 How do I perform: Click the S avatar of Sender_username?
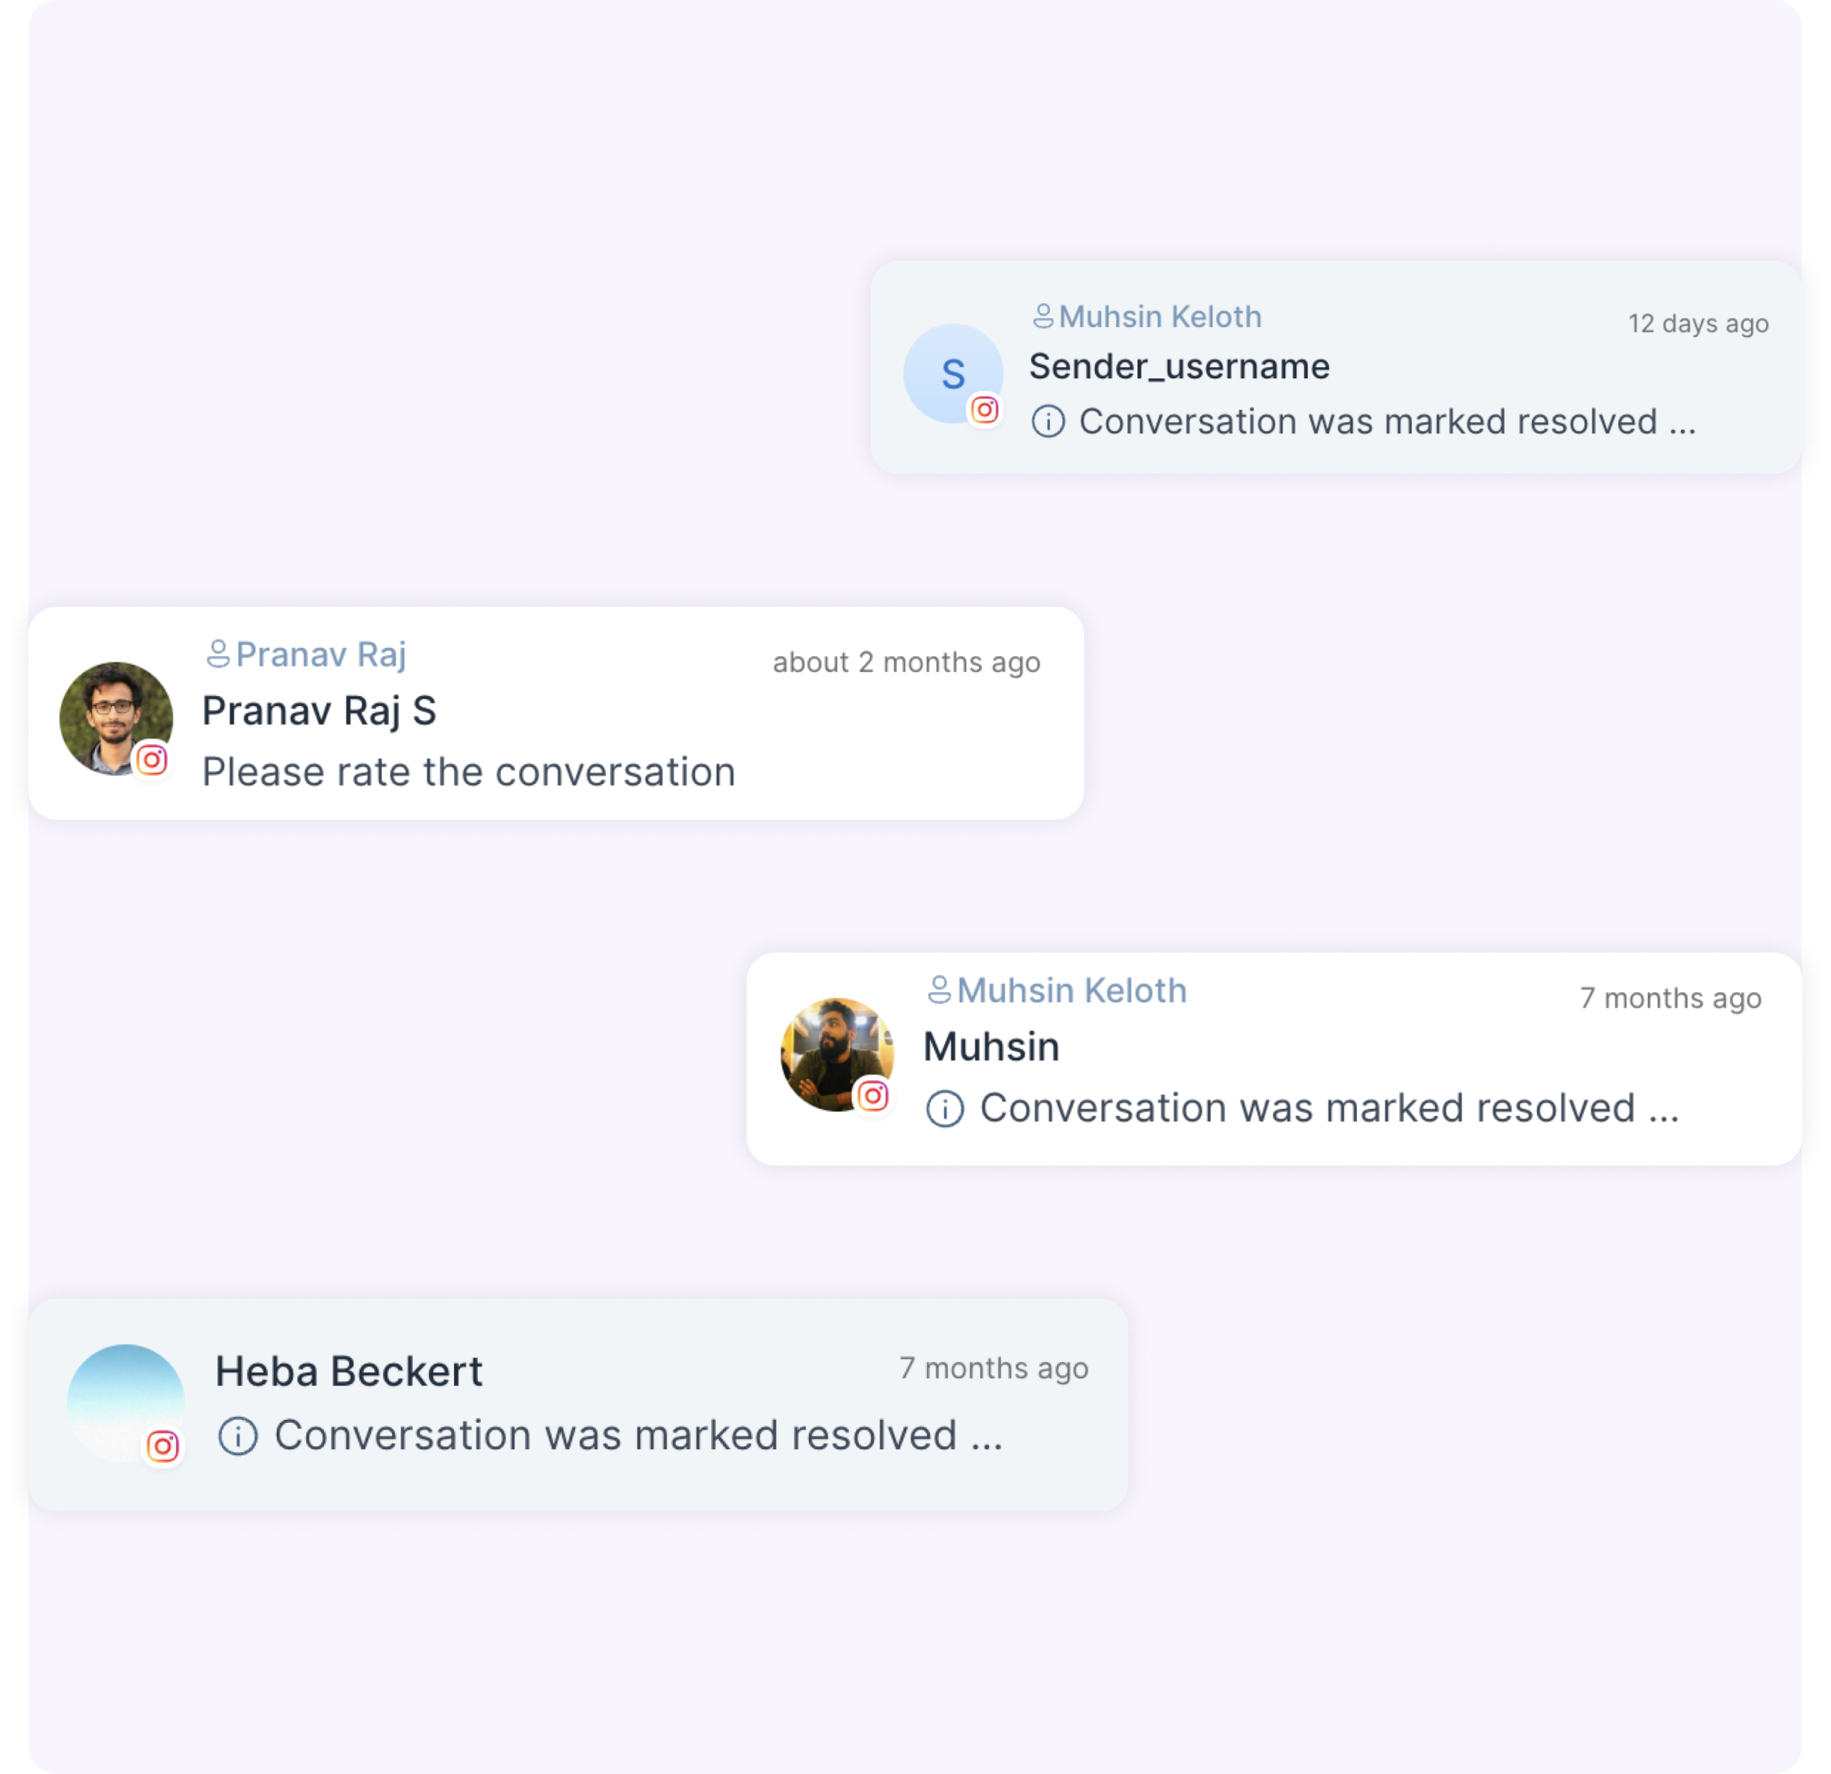pos(954,375)
